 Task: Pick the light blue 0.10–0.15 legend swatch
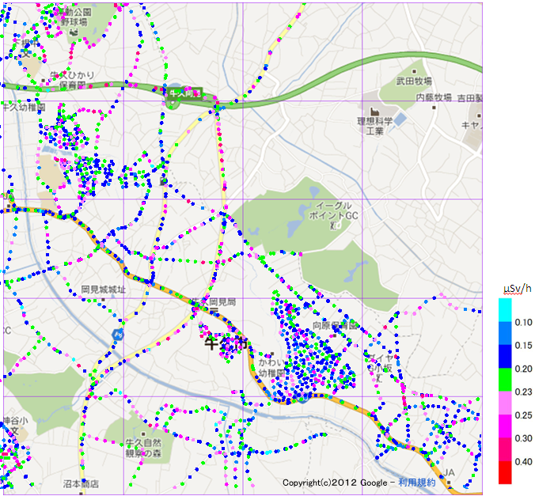505,333
